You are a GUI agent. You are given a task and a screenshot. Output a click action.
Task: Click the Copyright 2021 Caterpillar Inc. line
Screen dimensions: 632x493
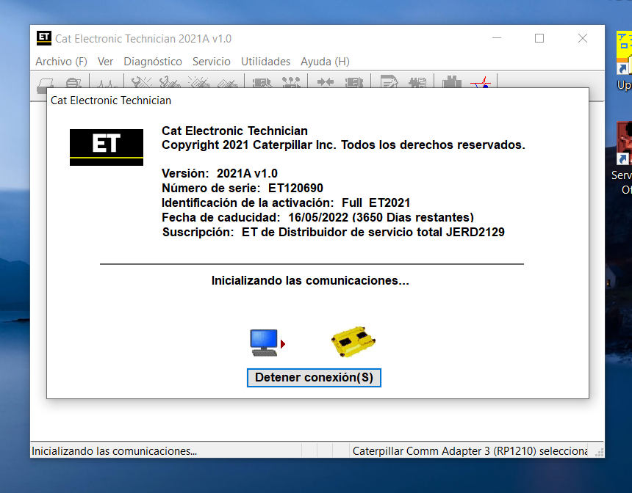tap(343, 145)
